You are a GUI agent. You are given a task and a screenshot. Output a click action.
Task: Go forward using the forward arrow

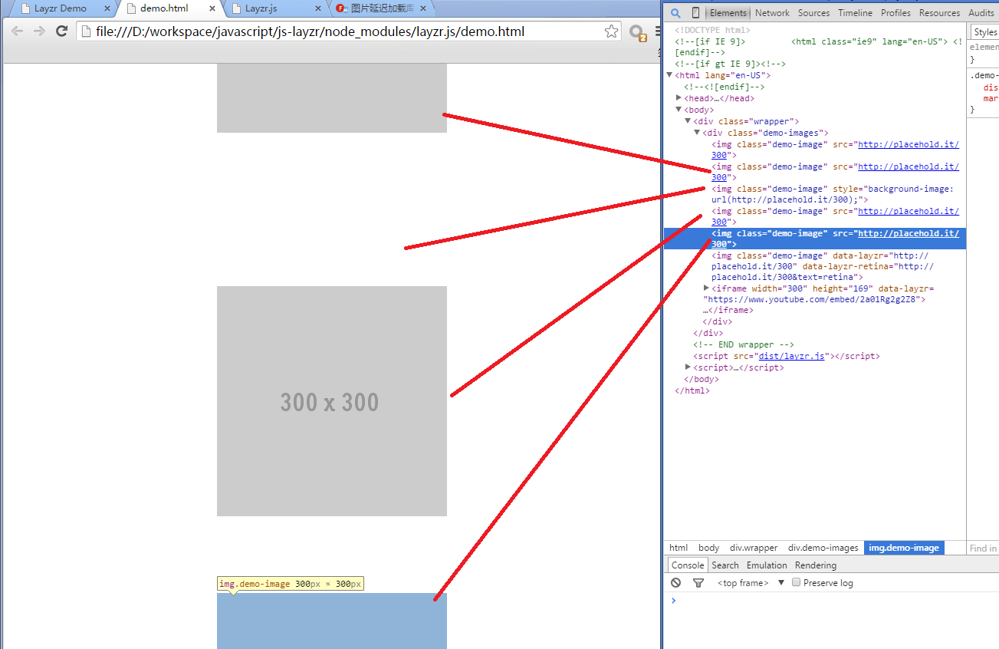39,31
